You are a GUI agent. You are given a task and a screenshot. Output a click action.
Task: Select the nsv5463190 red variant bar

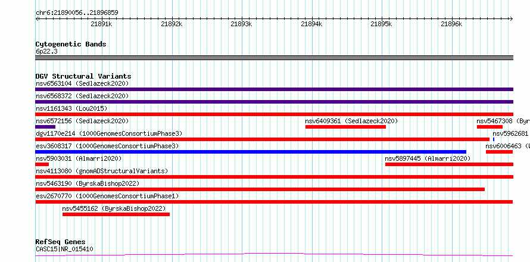point(260,189)
